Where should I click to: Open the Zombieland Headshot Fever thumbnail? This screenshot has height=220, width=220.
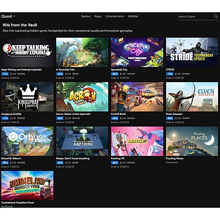tap(27, 185)
